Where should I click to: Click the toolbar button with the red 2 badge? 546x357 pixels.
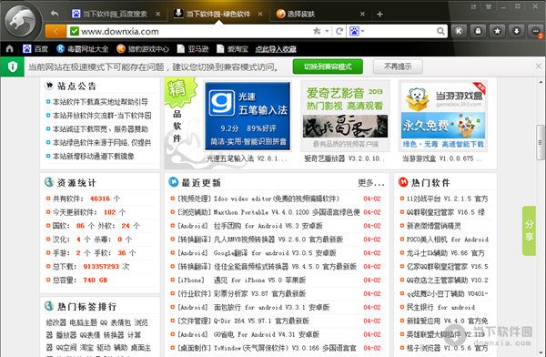[536, 31]
